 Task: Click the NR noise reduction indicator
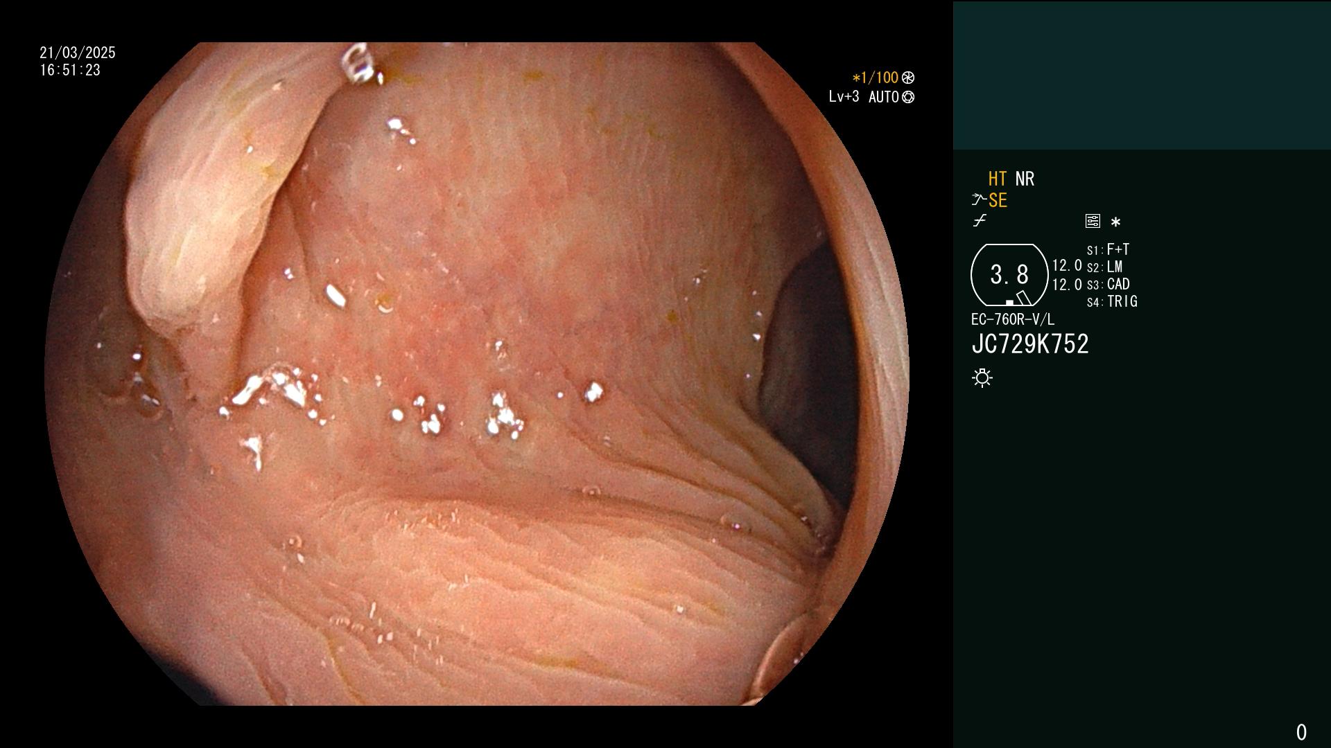(x=1025, y=179)
